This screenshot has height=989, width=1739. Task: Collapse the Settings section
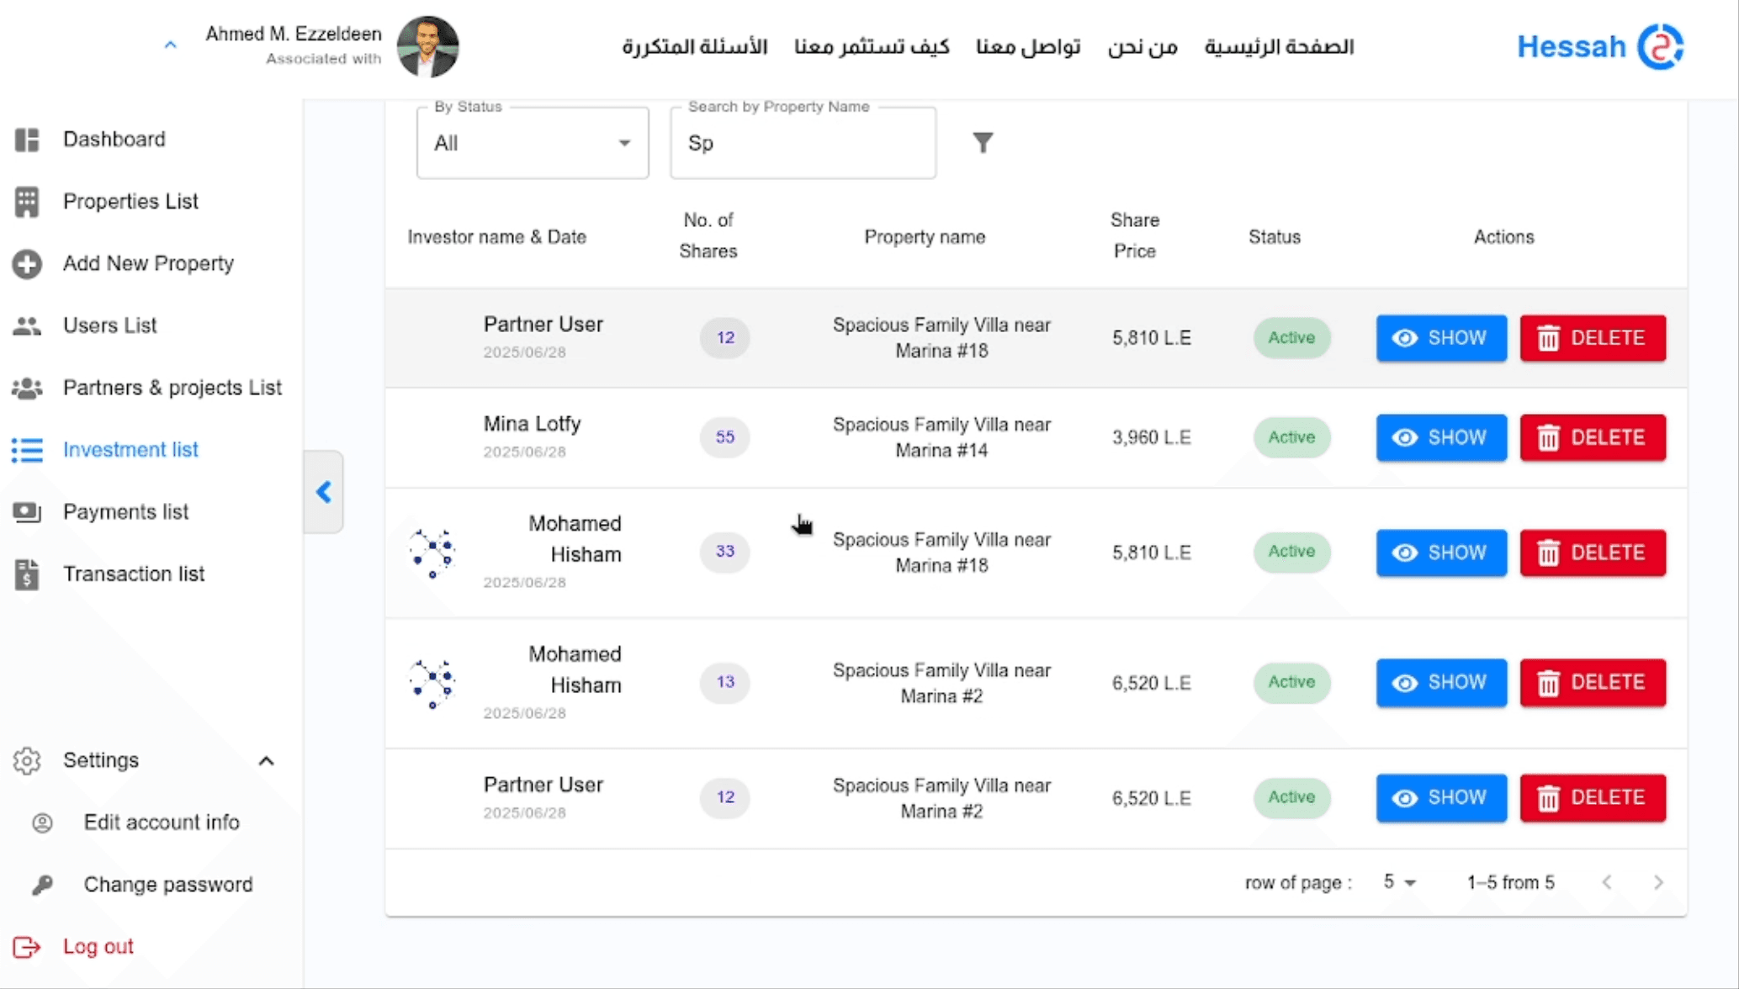coord(267,760)
